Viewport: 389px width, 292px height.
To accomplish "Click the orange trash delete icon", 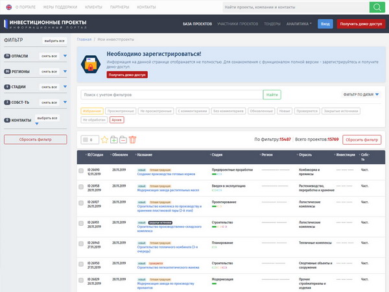I will pyautogui.click(x=133, y=140).
